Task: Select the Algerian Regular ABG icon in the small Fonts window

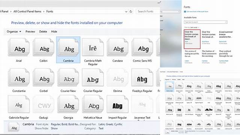Action: click(199, 98)
